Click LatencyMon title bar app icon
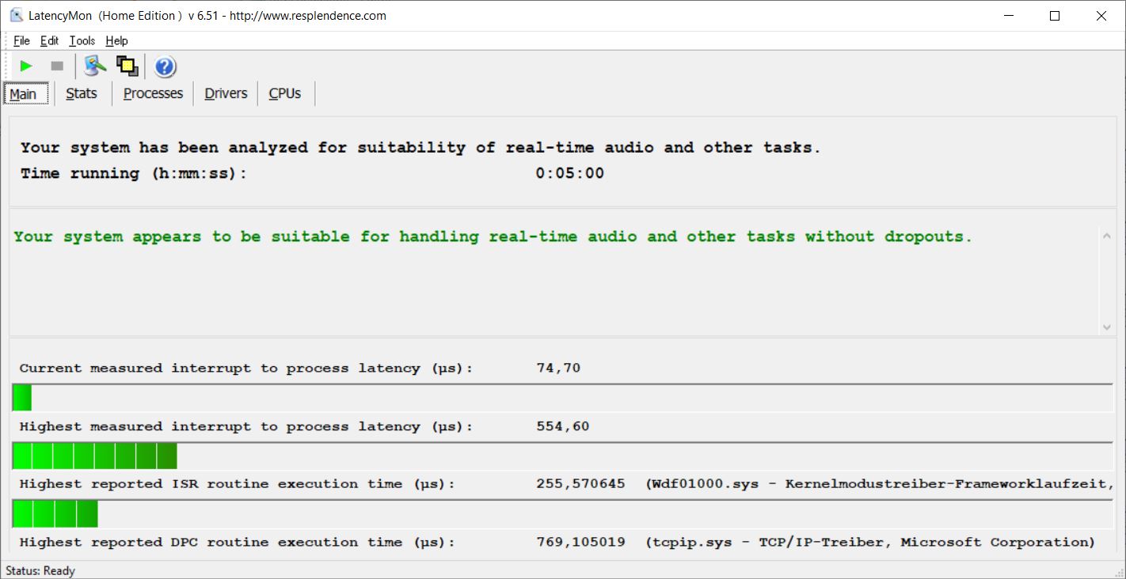 [x=16, y=15]
